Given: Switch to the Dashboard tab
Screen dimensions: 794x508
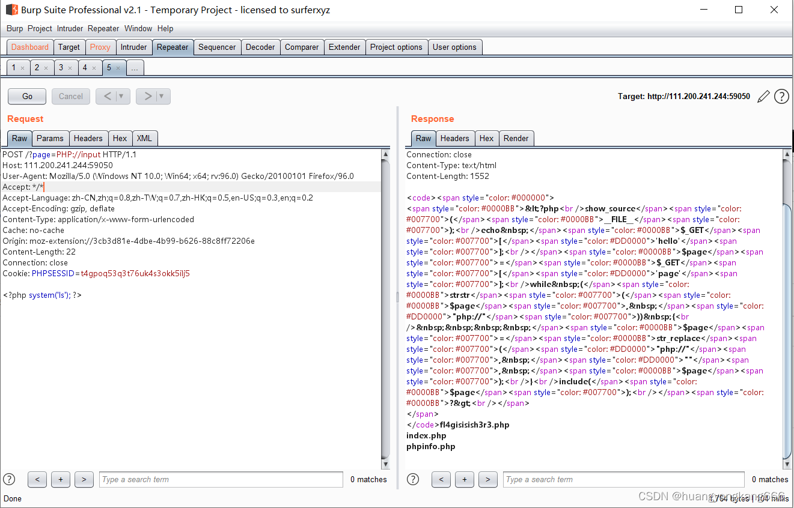Looking at the screenshot, I should 30,47.
